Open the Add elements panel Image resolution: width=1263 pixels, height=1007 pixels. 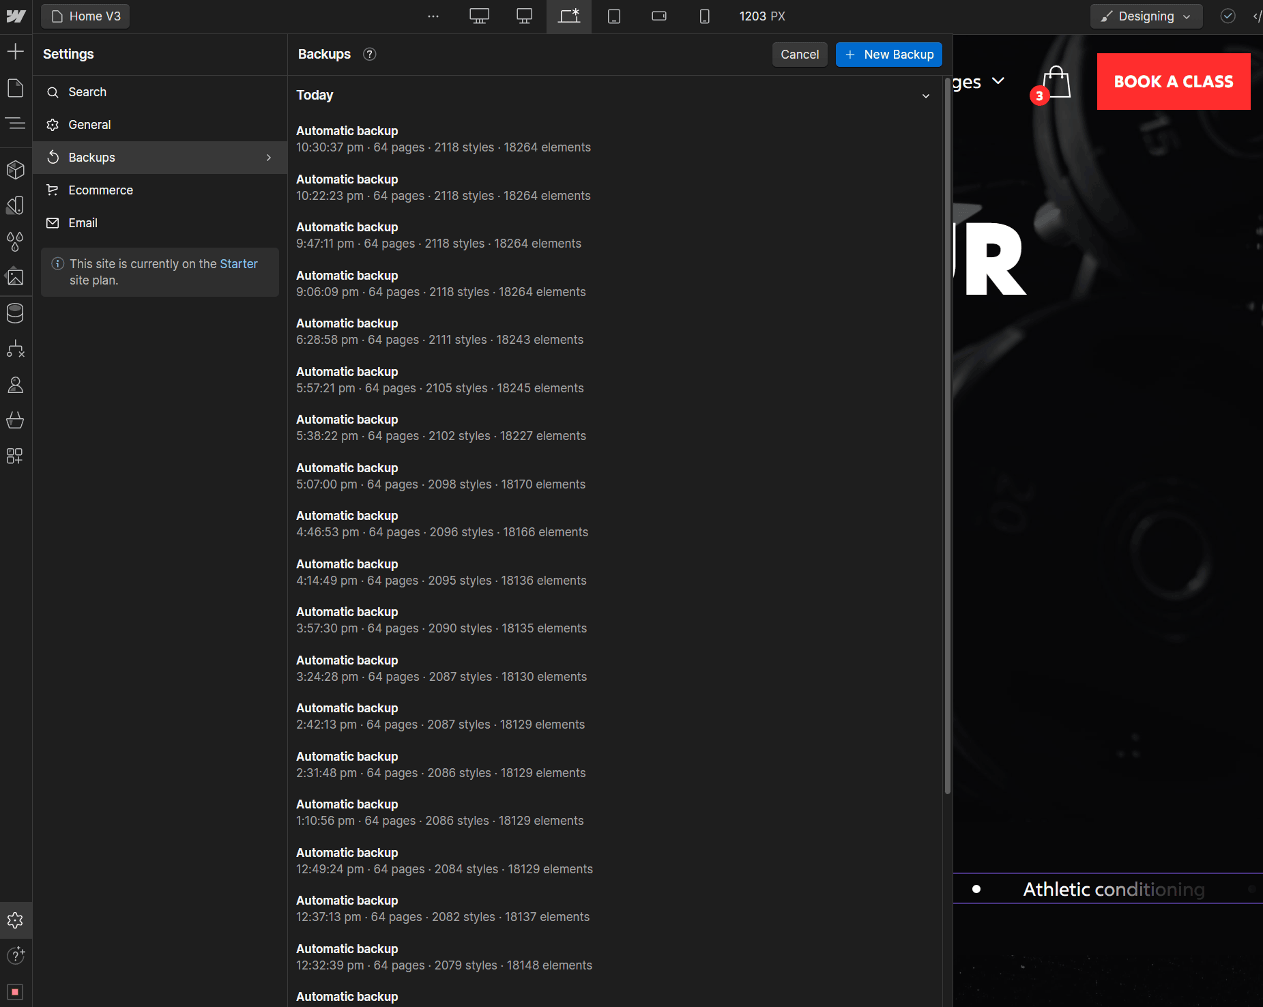(x=16, y=51)
